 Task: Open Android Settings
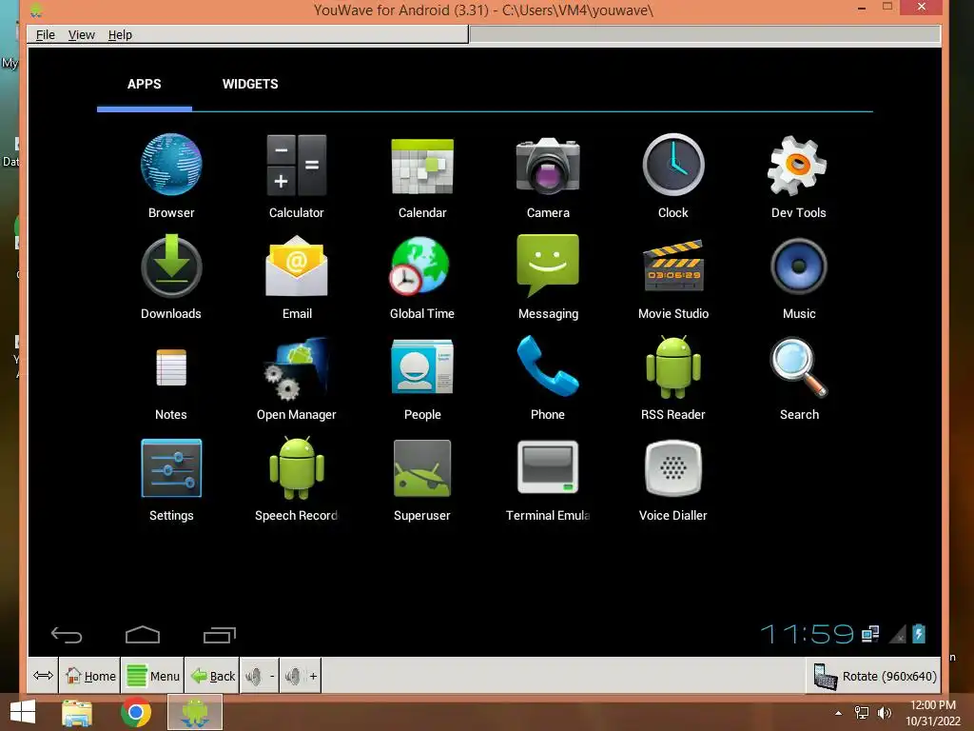[x=171, y=480]
